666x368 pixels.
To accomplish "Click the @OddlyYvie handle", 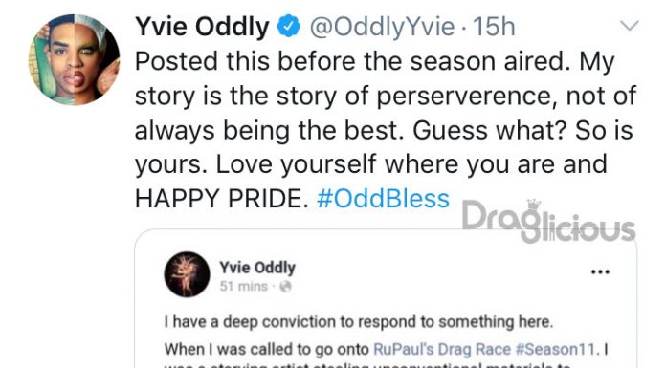I will coord(382,27).
